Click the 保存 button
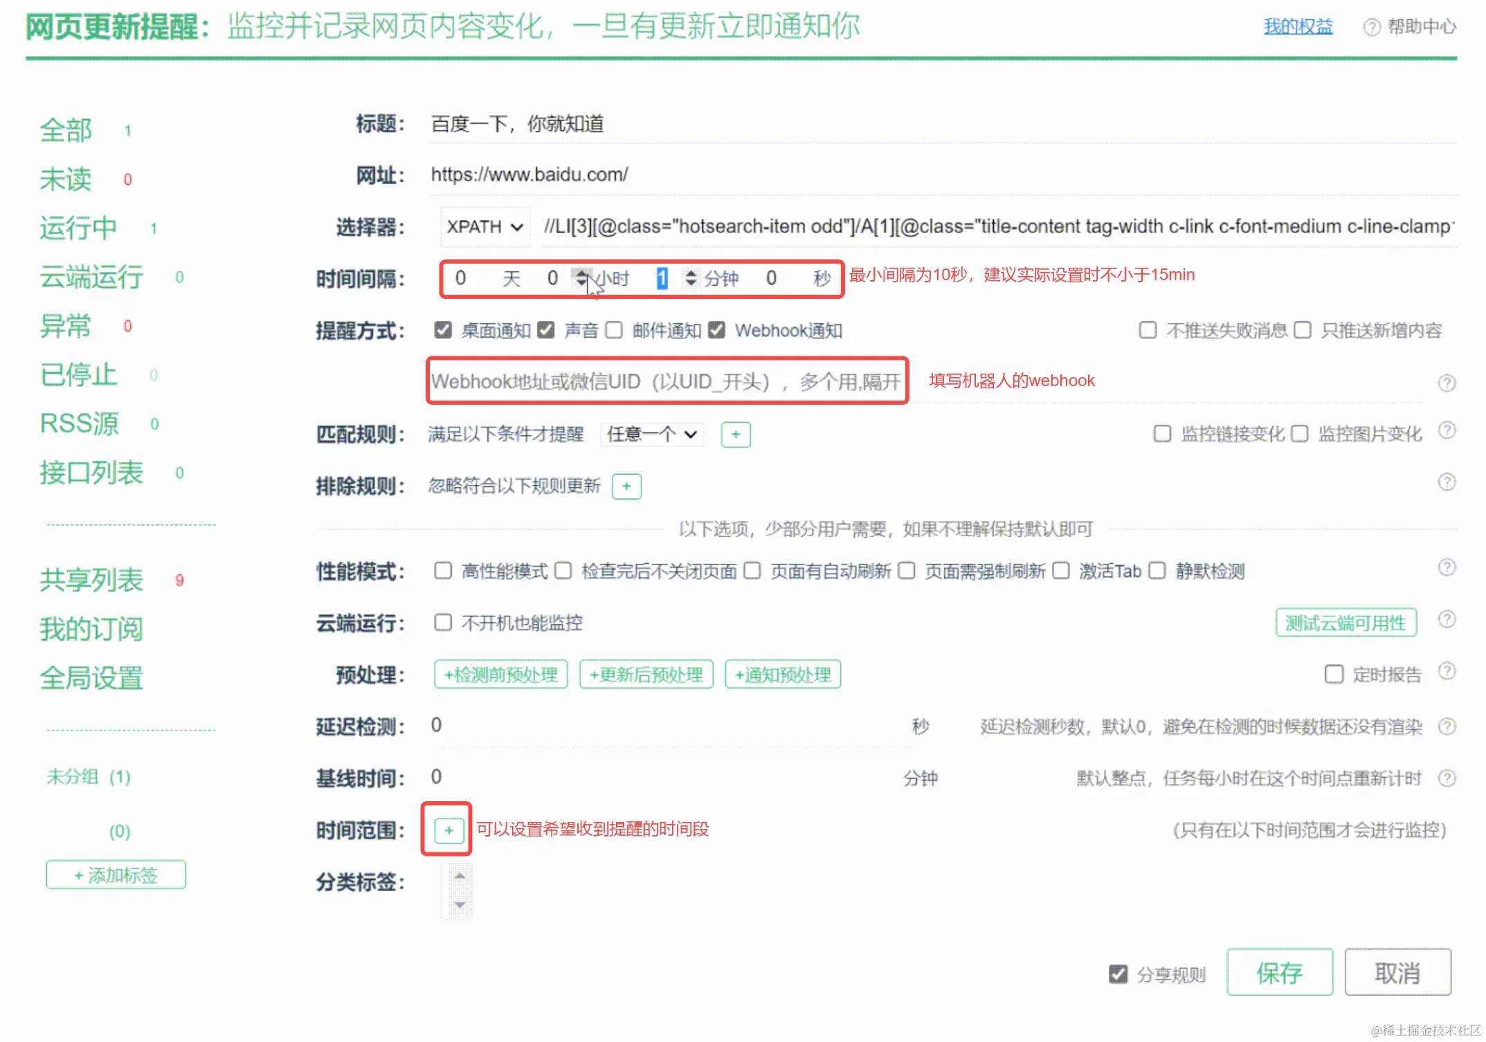 click(1279, 973)
